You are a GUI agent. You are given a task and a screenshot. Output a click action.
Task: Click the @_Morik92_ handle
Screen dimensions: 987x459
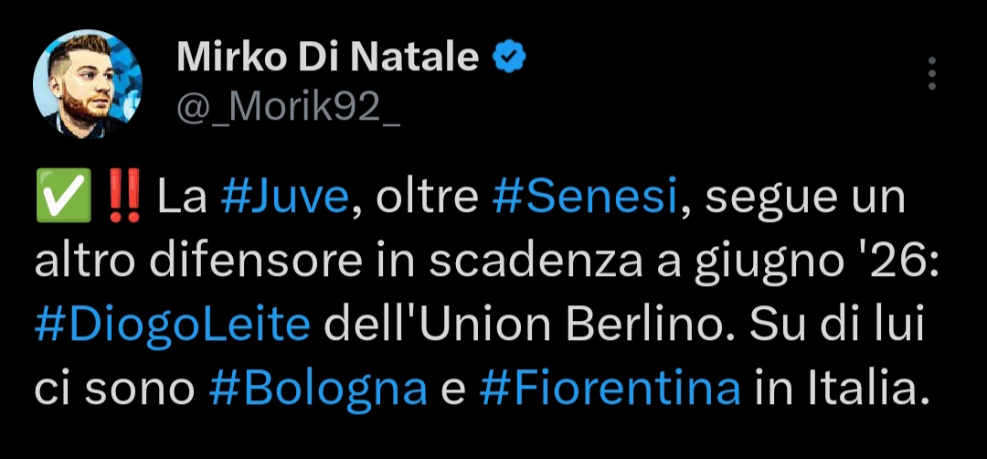tap(288, 110)
